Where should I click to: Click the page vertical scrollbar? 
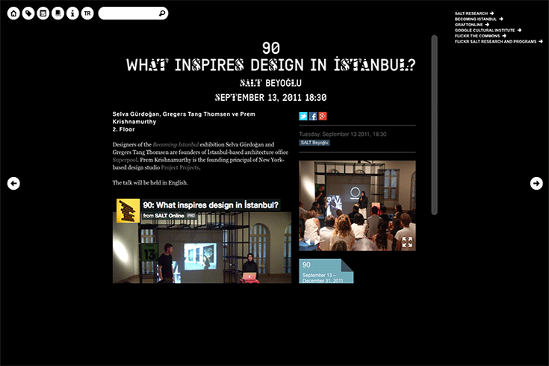[434, 125]
